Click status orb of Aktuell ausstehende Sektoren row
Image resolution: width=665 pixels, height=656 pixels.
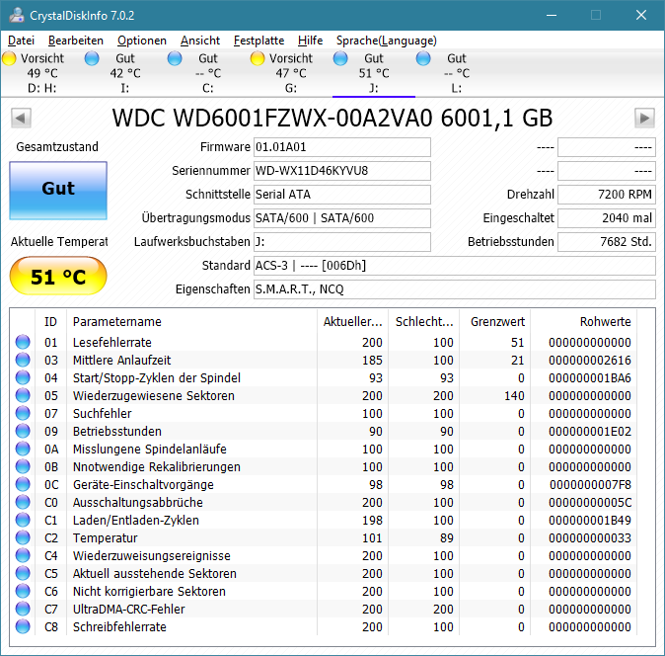point(23,574)
